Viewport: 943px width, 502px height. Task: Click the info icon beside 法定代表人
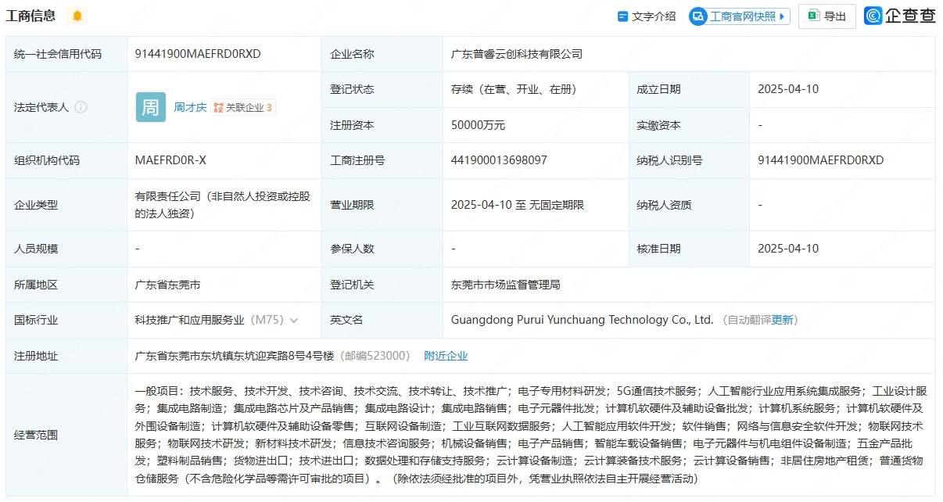pyautogui.click(x=81, y=107)
